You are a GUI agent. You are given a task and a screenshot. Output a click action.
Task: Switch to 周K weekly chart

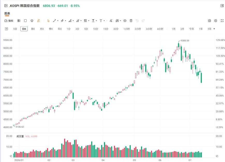33,29
